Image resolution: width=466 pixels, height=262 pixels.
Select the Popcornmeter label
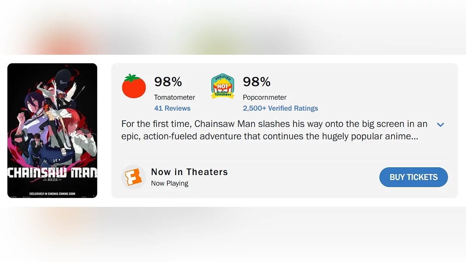(x=264, y=97)
